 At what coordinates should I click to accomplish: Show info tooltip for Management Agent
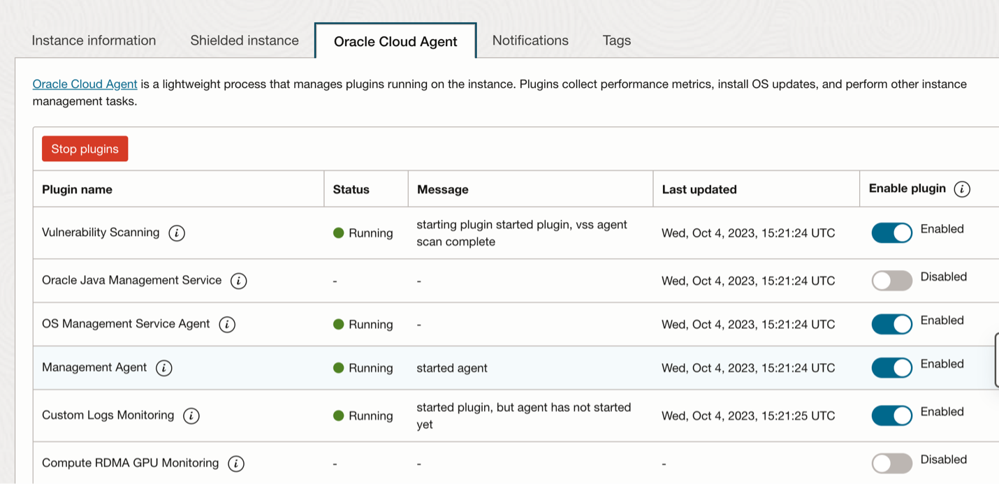(x=163, y=368)
